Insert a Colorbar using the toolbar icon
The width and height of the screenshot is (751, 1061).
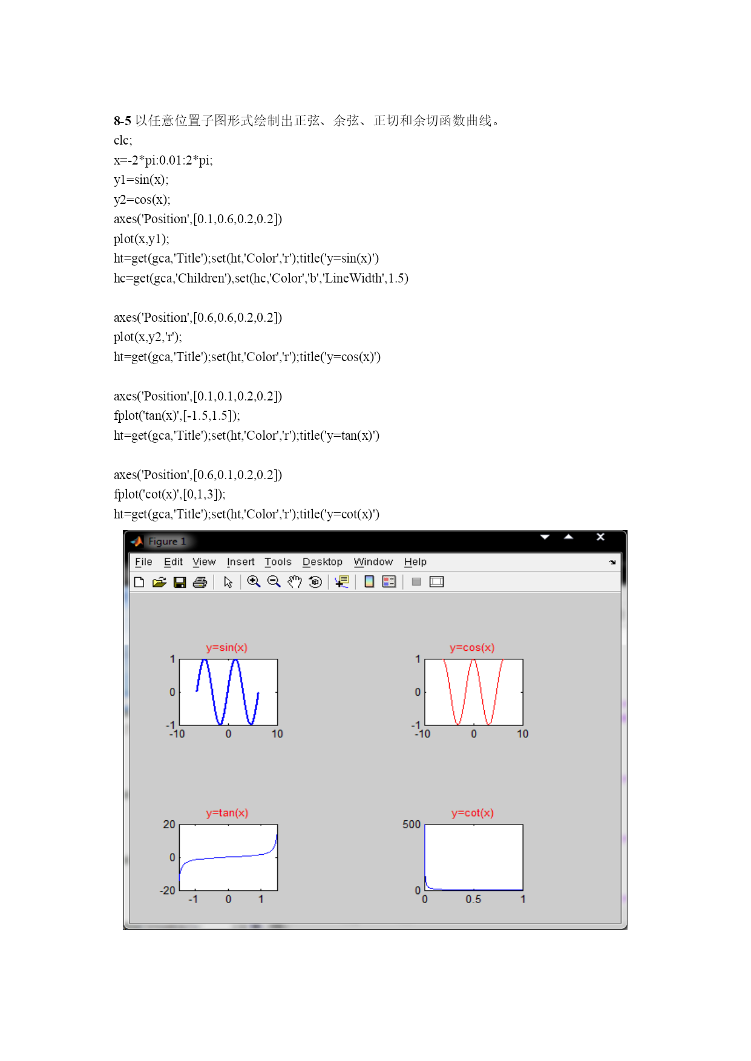coord(369,582)
